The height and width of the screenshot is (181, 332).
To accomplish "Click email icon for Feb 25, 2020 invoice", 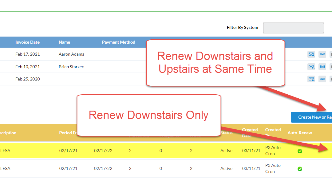I will pos(311,79).
